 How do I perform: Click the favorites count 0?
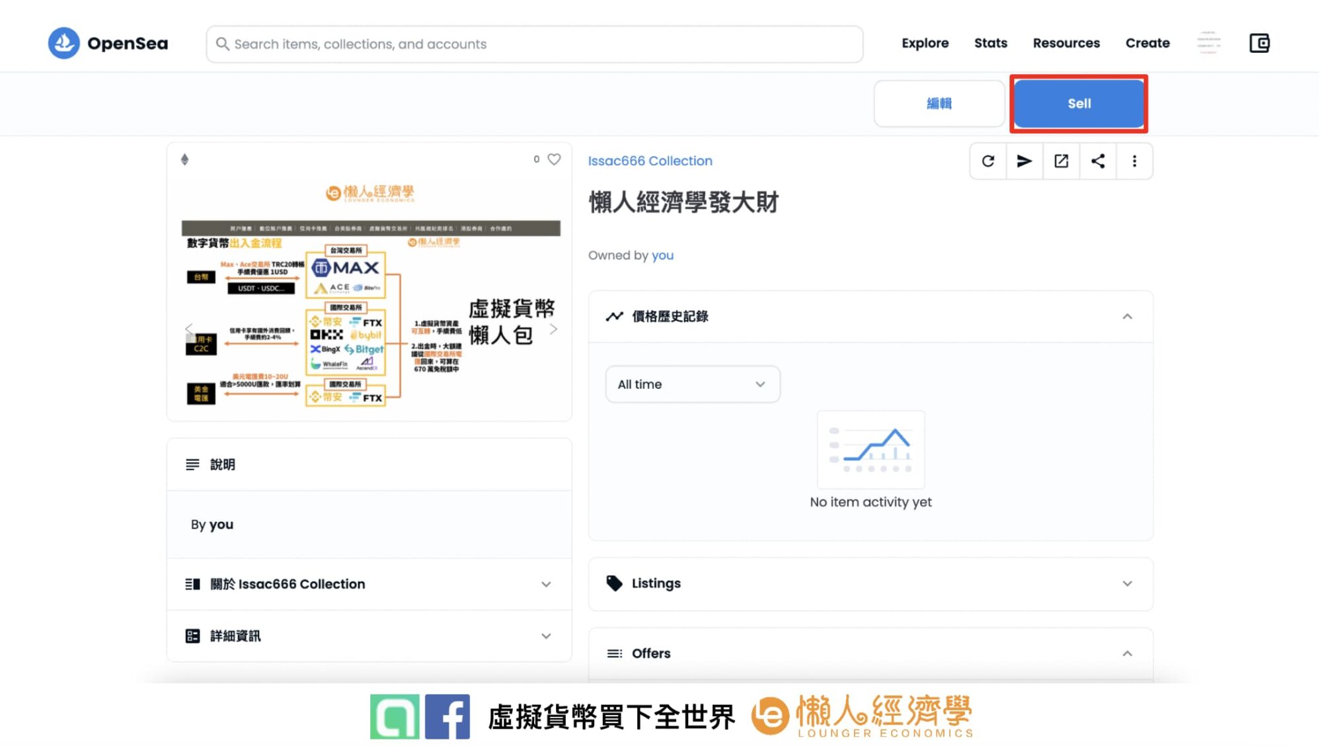tap(537, 159)
